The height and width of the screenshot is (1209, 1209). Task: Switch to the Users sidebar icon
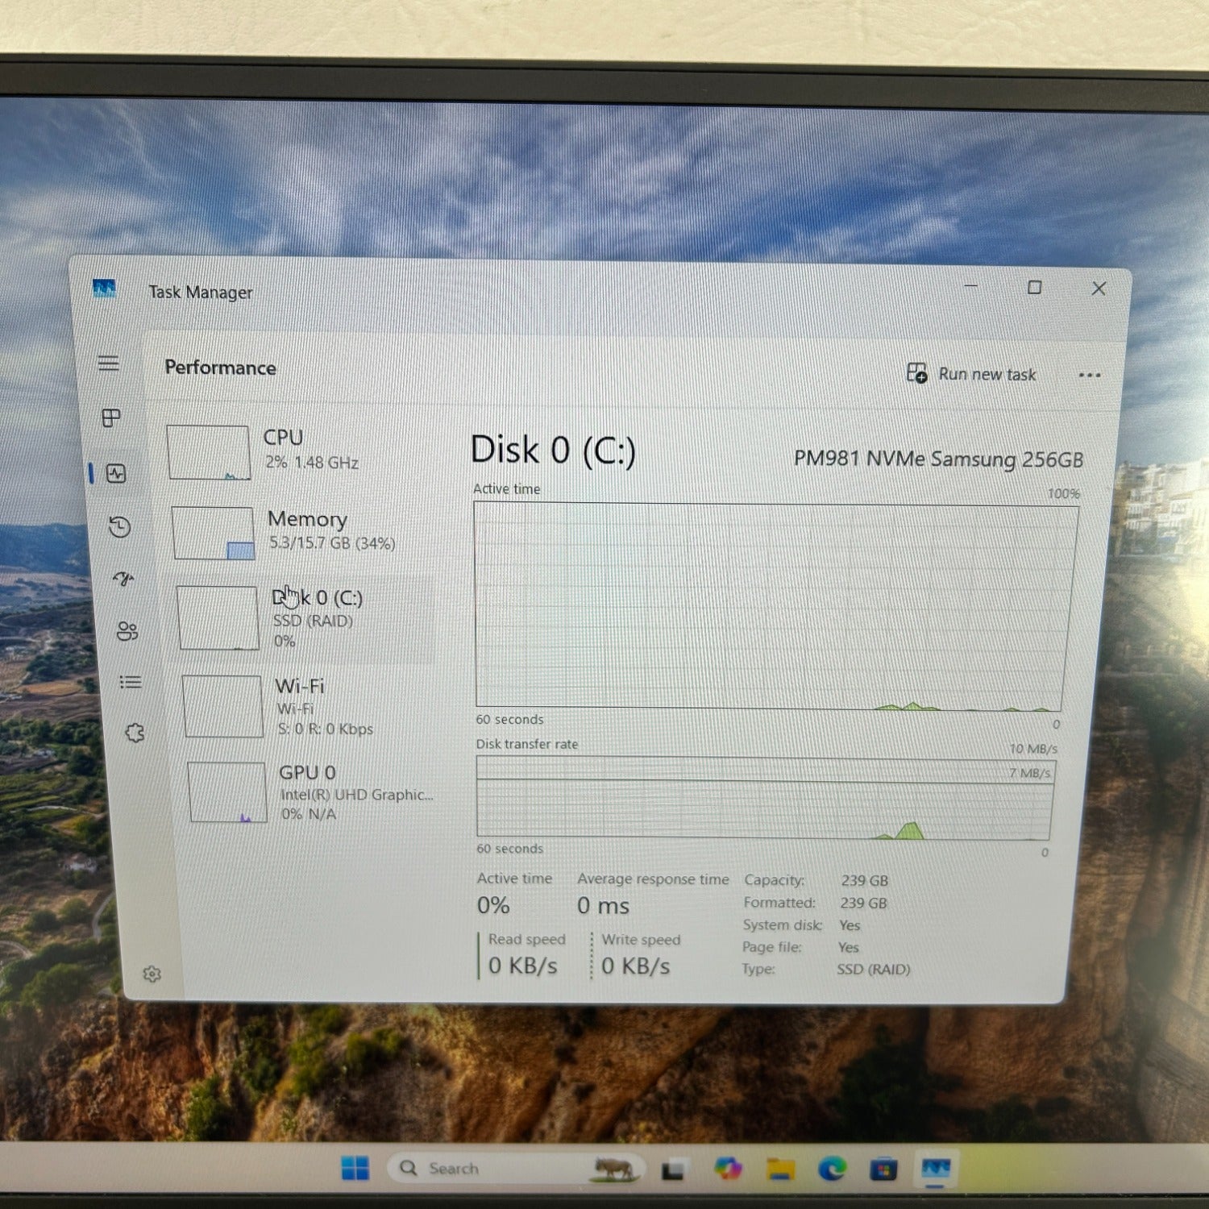pyautogui.click(x=127, y=631)
